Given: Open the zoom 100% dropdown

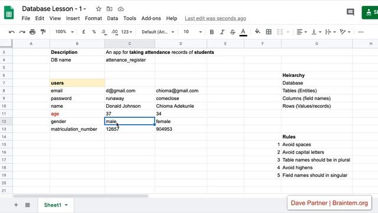Looking at the screenshot, I should [x=64, y=32].
